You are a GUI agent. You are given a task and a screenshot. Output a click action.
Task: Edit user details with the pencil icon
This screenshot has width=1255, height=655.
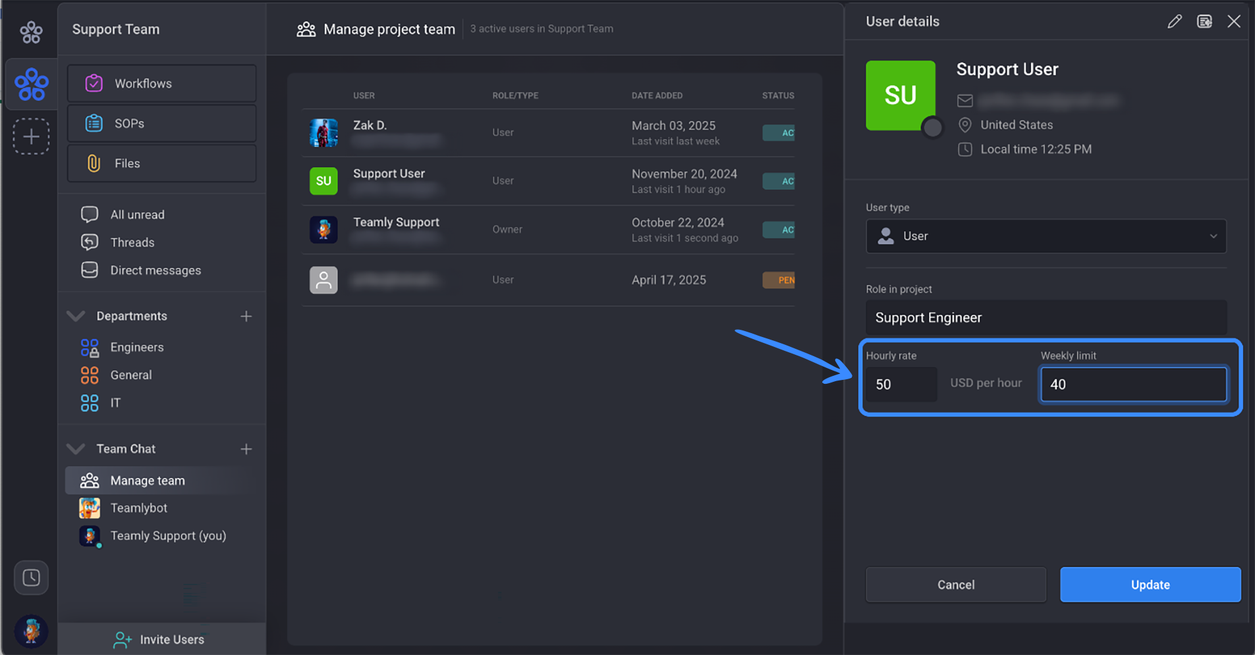pyautogui.click(x=1174, y=21)
